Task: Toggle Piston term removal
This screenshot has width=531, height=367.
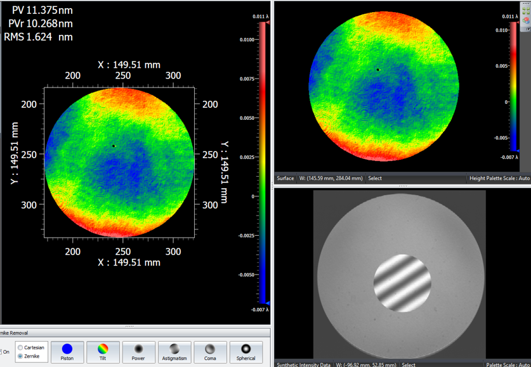Action: [x=67, y=352]
